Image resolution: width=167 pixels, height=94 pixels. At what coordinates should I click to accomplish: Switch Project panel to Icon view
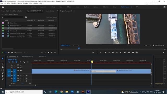[x=9, y=52]
